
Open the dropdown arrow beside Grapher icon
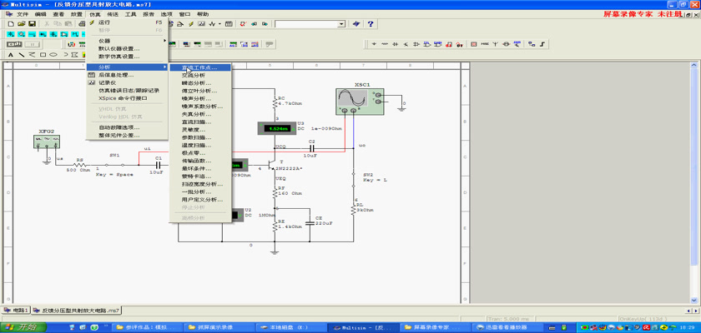point(219,23)
